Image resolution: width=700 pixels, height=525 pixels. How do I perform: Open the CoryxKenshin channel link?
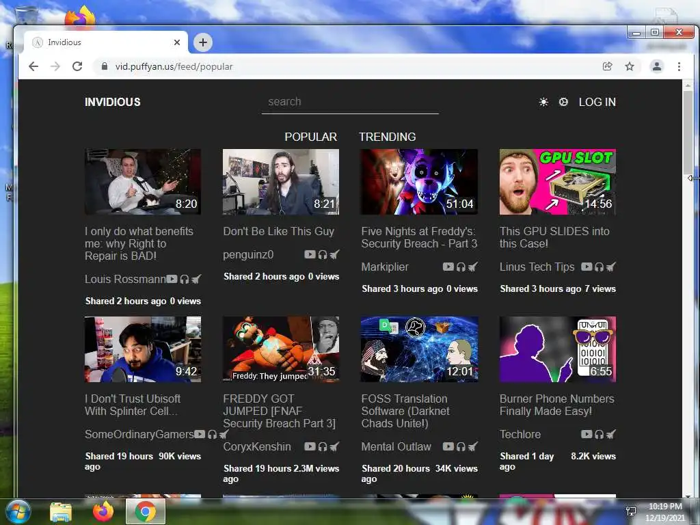coord(257,447)
